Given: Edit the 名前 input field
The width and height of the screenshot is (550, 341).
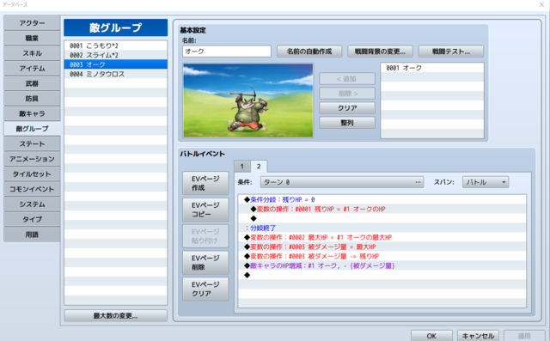Looking at the screenshot, I should tap(227, 52).
